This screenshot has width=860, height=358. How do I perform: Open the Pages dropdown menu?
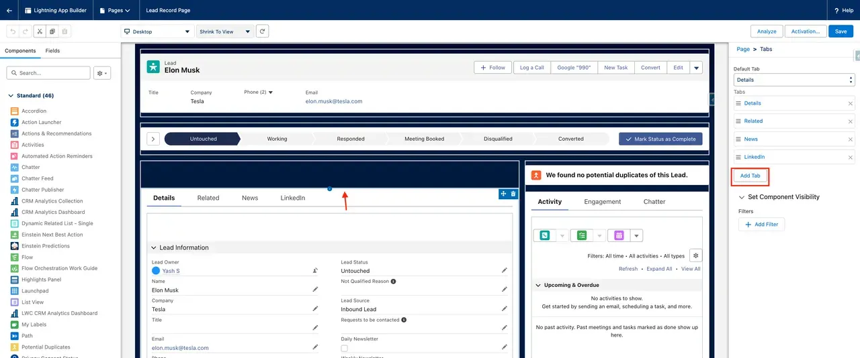coord(114,10)
